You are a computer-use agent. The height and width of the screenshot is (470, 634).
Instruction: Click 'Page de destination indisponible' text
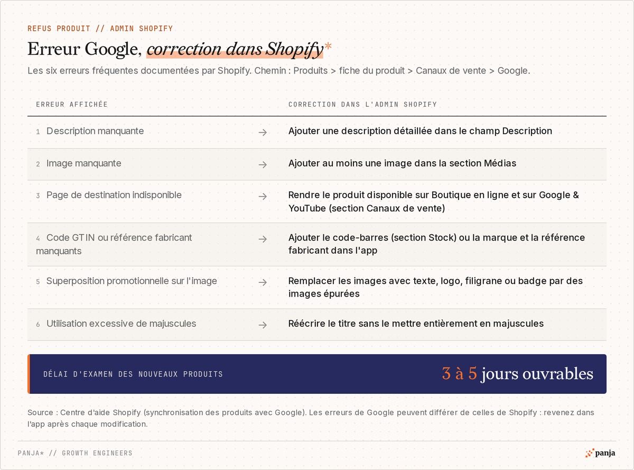click(114, 195)
